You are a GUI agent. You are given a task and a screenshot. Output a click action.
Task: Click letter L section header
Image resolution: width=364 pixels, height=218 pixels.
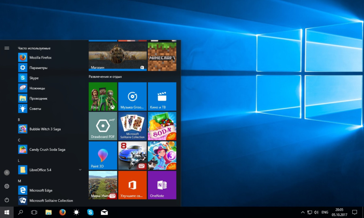19,161
